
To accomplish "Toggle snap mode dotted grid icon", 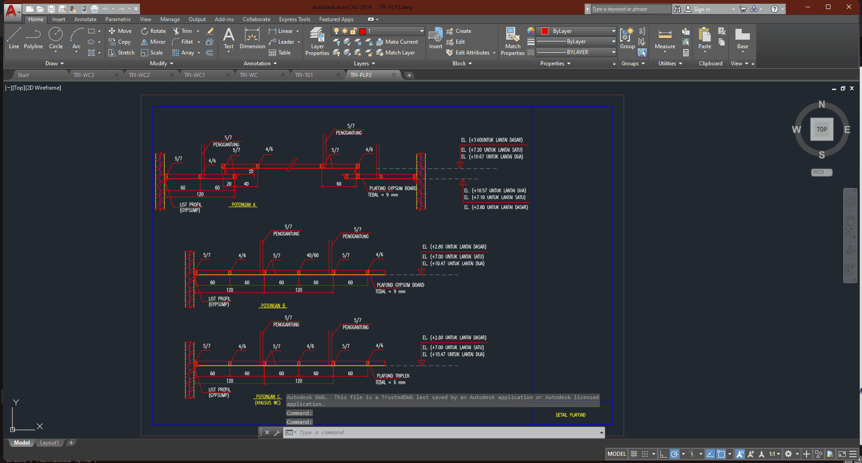I will point(645,454).
